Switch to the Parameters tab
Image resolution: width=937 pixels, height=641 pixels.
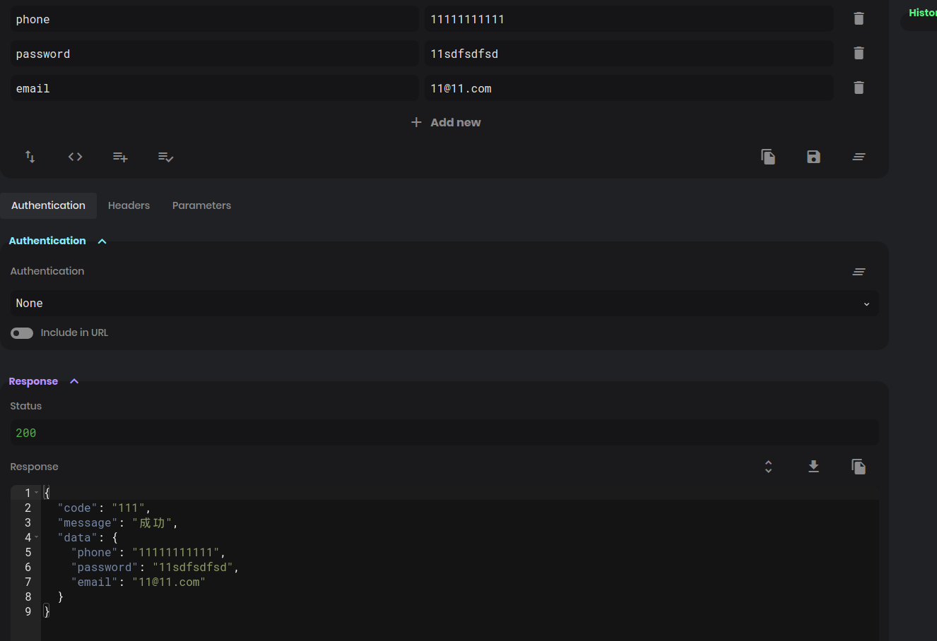tap(201, 205)
